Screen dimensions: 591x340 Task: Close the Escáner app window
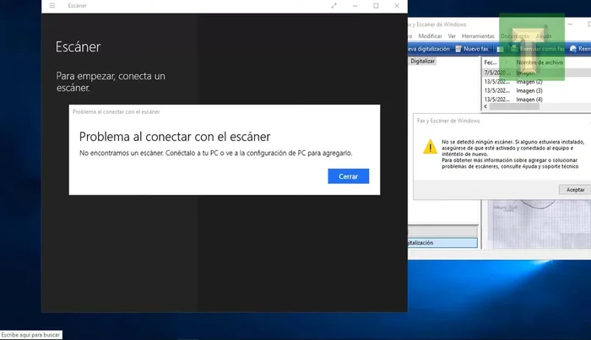397,6
